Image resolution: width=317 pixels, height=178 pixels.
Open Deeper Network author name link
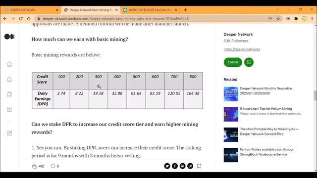tap(238, 35)
